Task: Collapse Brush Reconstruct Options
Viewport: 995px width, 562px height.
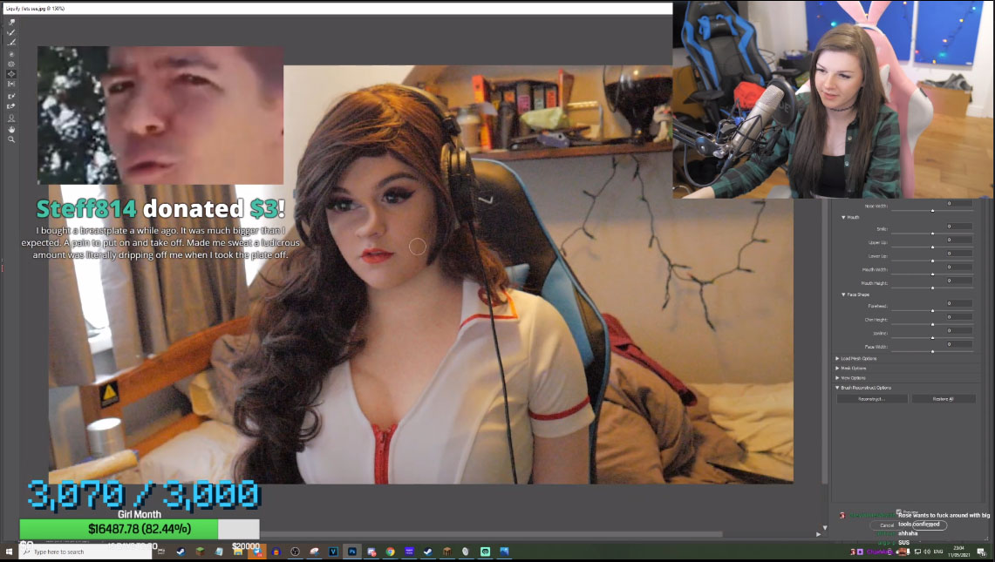Action: [x=837, y=388]
